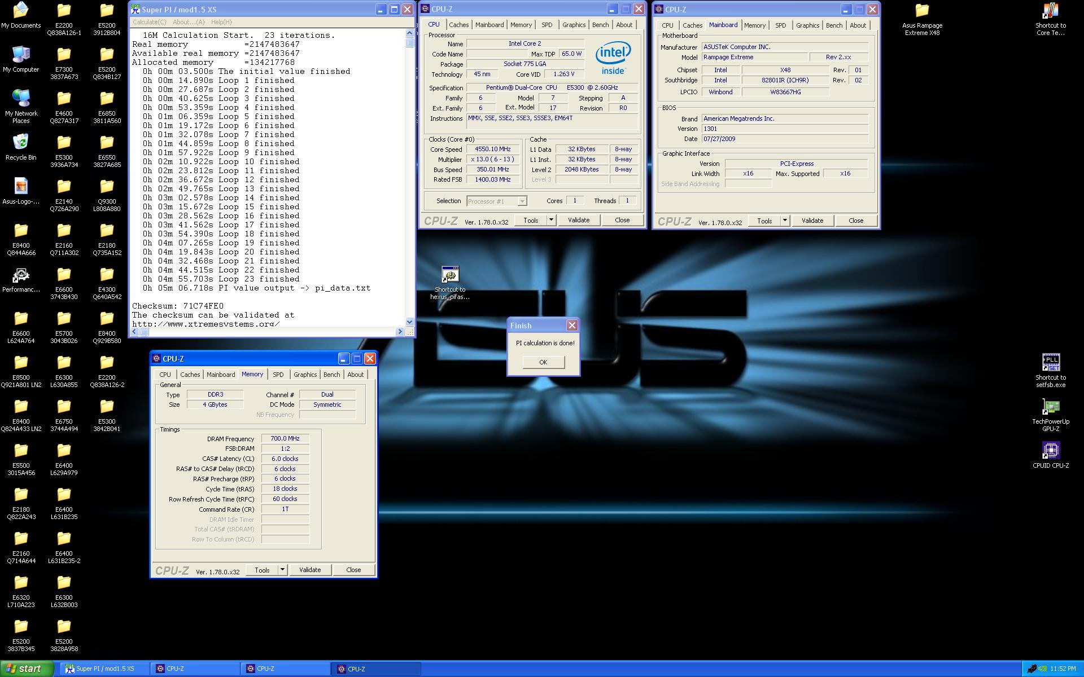Open Calculate(C) menu in Super PI
1084x677 pixels.
pos(149,22)
